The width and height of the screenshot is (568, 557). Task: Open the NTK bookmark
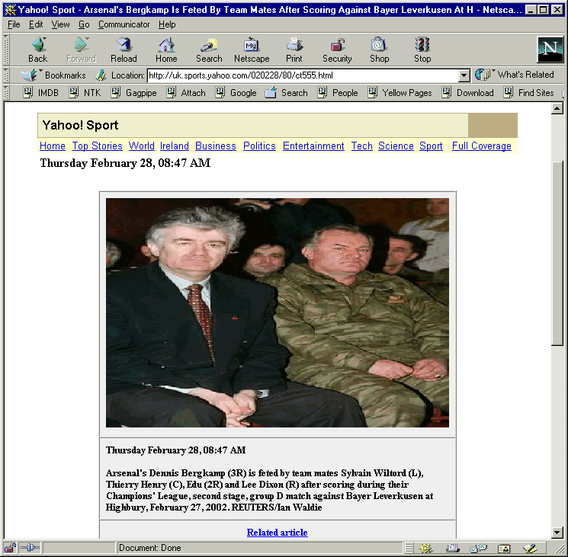[x=85, y=93]
